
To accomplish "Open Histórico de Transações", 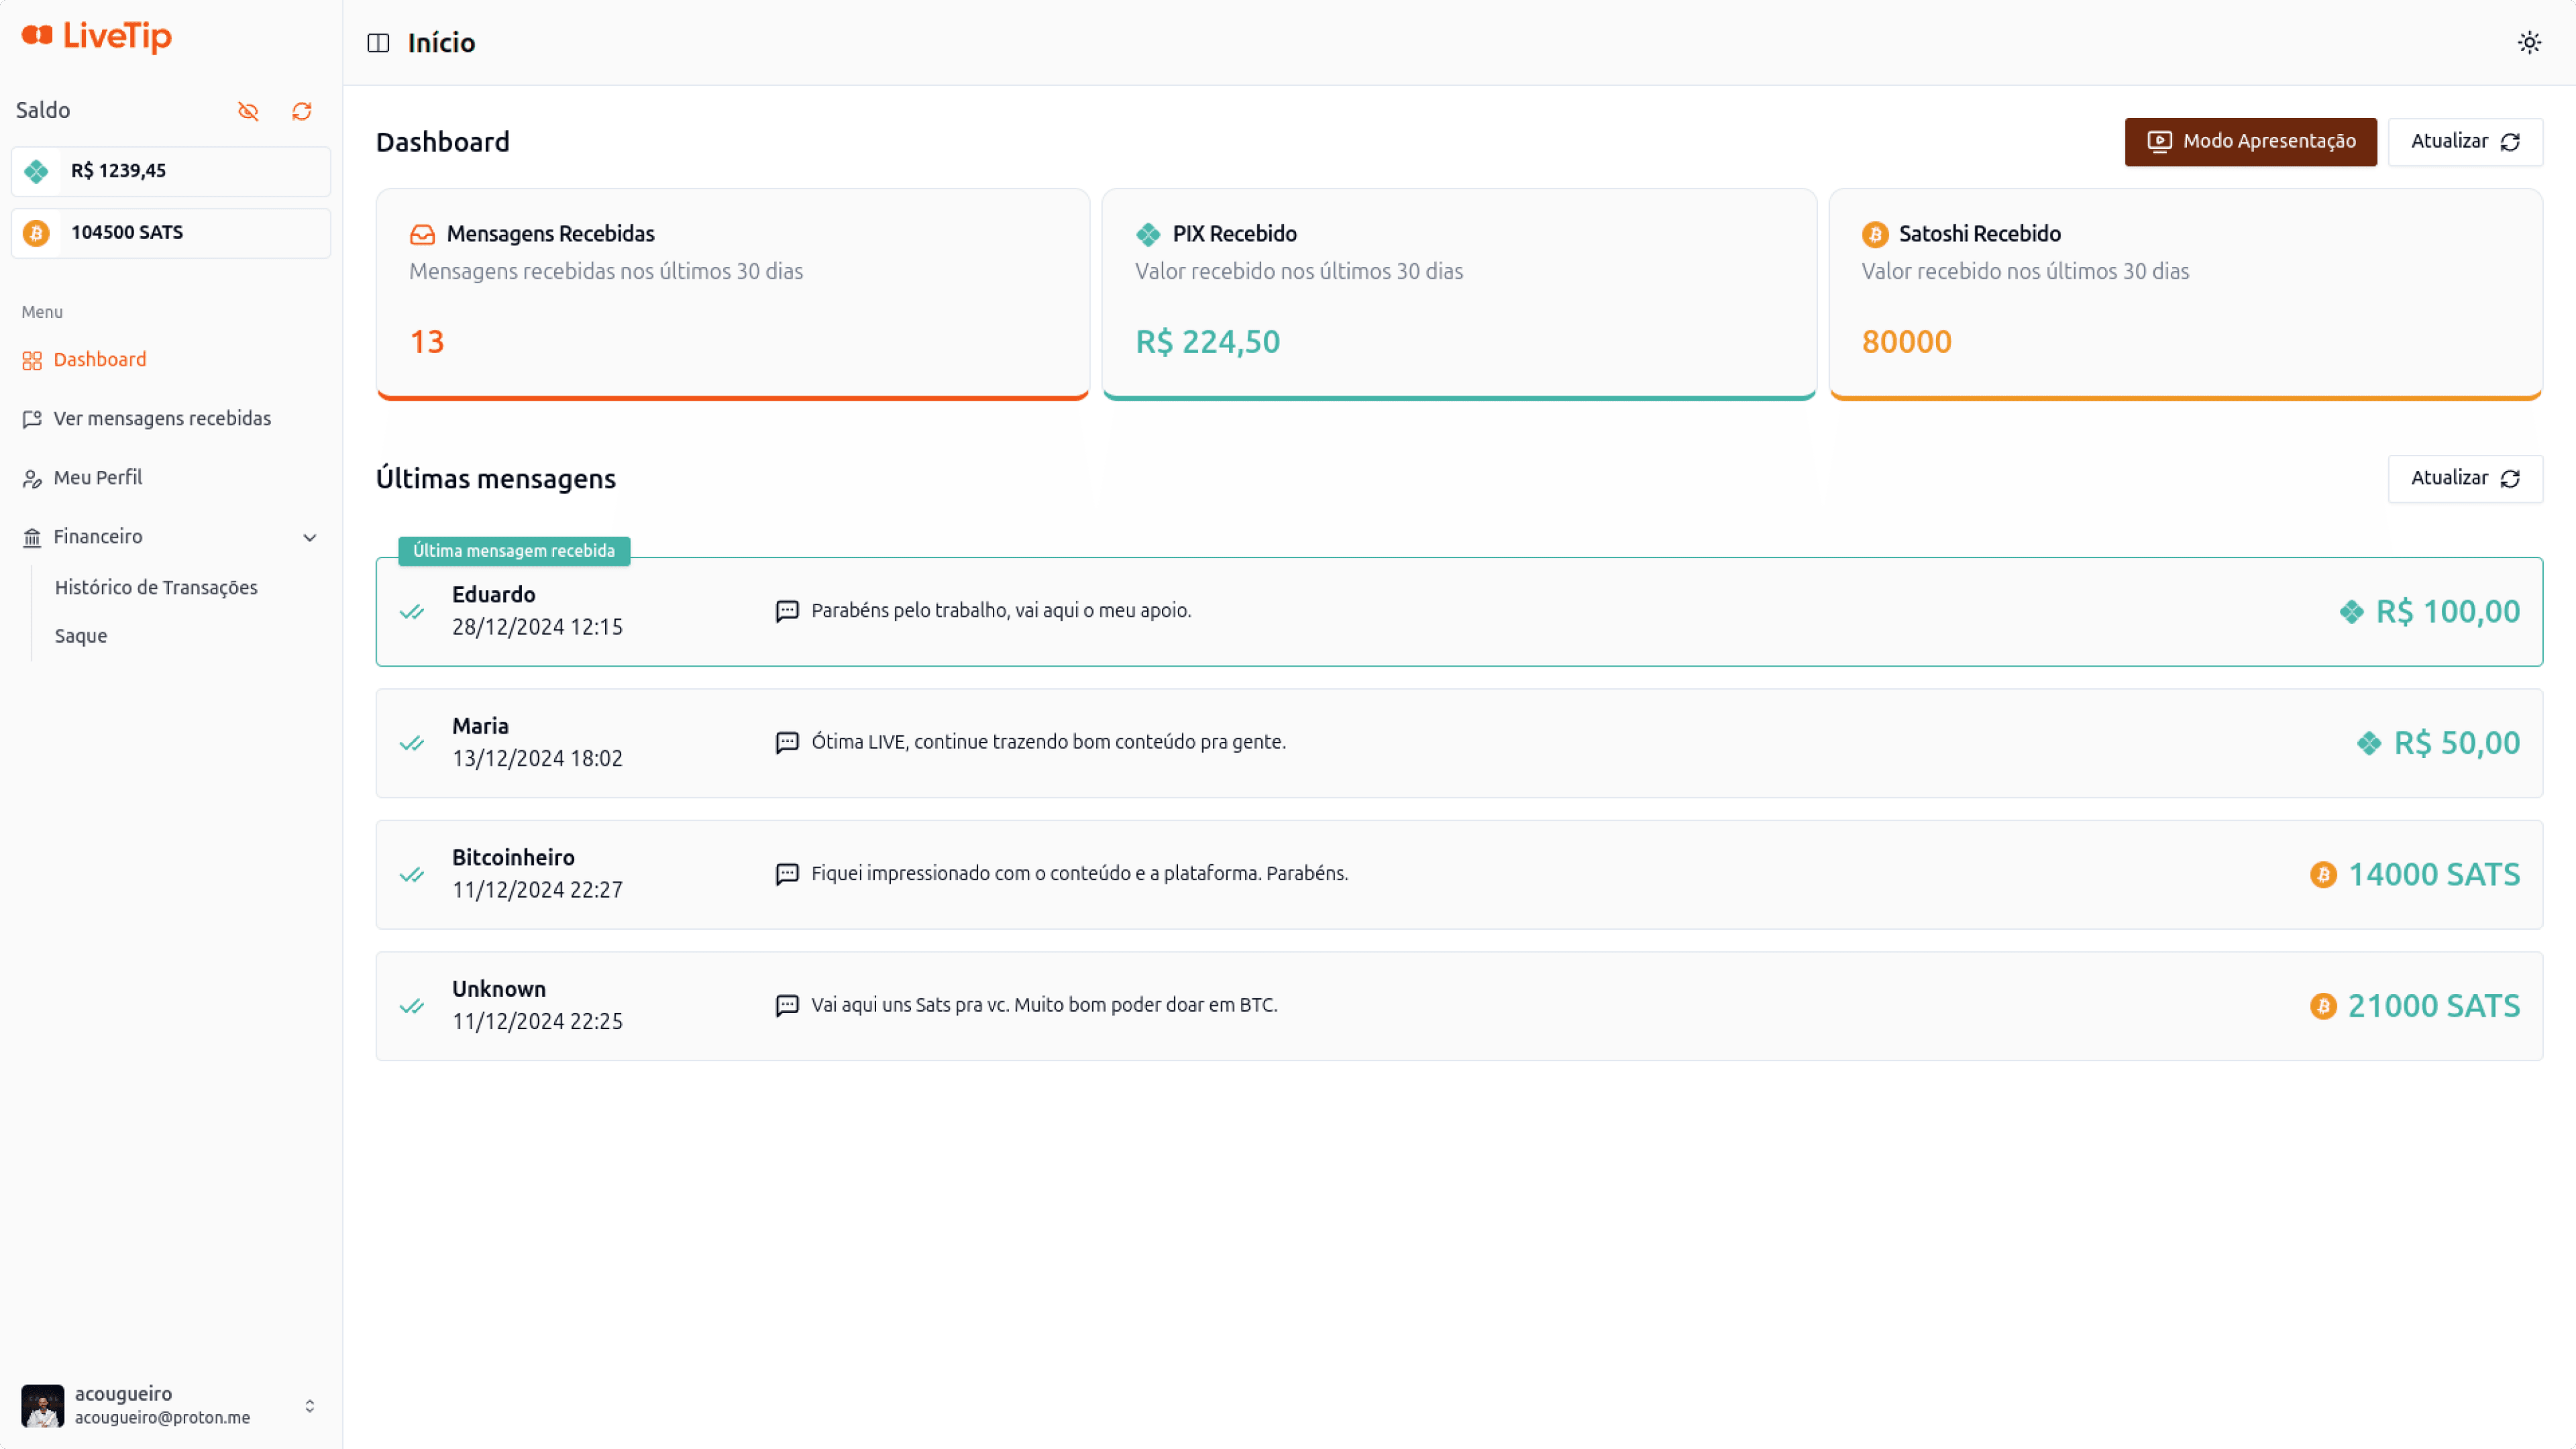I will coord(156,587).
